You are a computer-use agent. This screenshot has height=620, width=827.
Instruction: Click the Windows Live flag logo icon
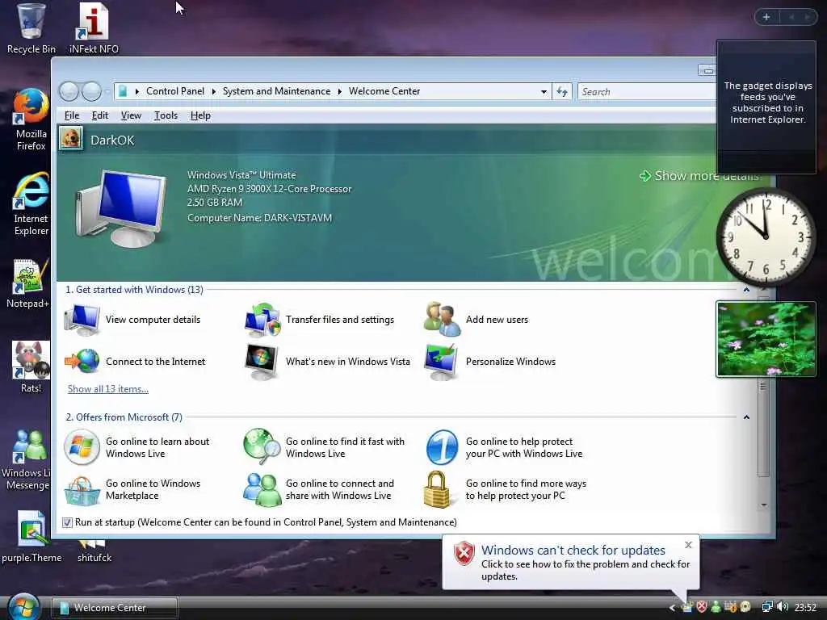(82, 447)
